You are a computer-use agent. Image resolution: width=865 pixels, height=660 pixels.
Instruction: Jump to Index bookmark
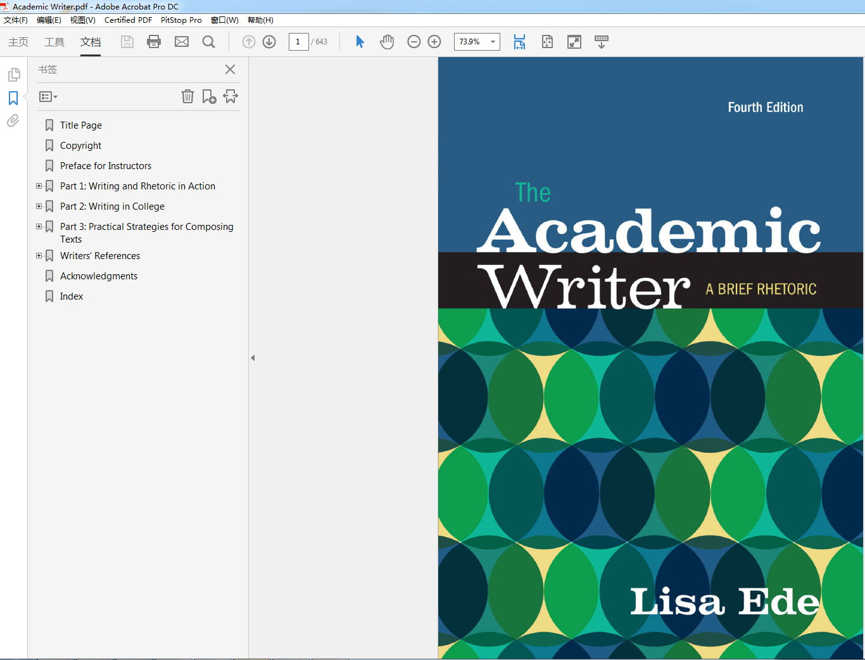tap(72, 296)
